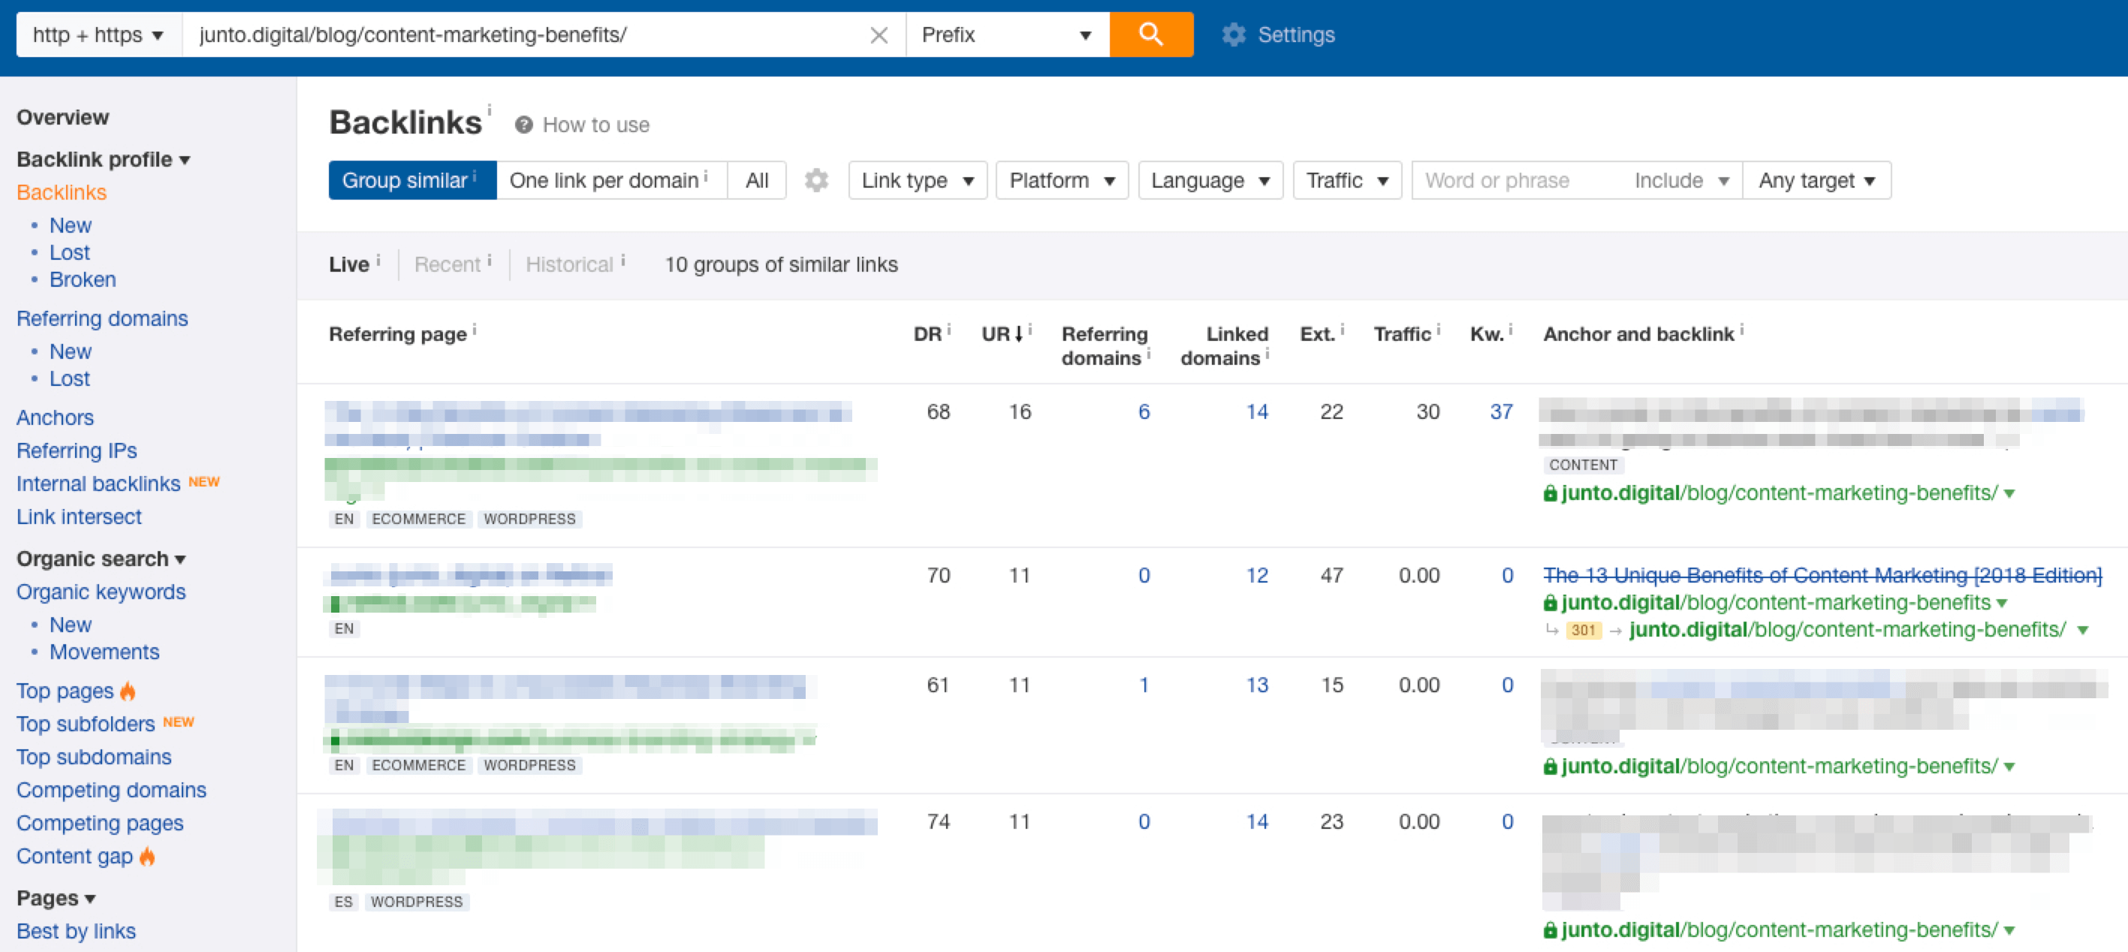
Task: Clear the URL field with the X icon
Action: 879,35
